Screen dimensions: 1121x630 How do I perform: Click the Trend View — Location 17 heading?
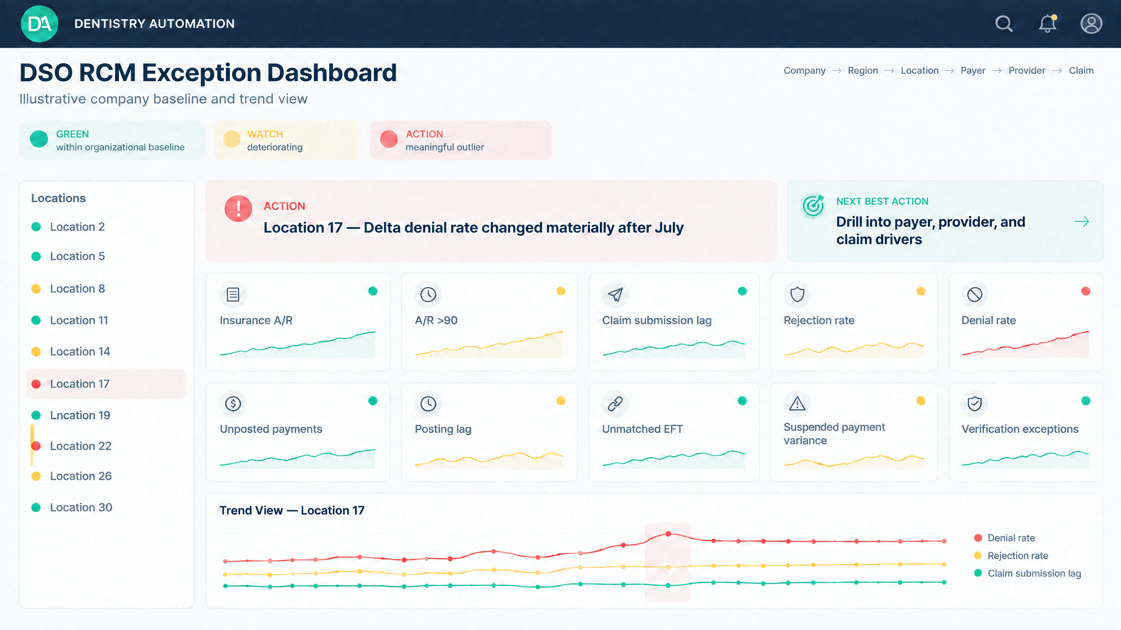[x=292, y=511]
